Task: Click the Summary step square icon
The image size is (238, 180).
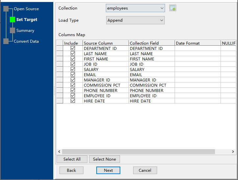Action: 12,31
